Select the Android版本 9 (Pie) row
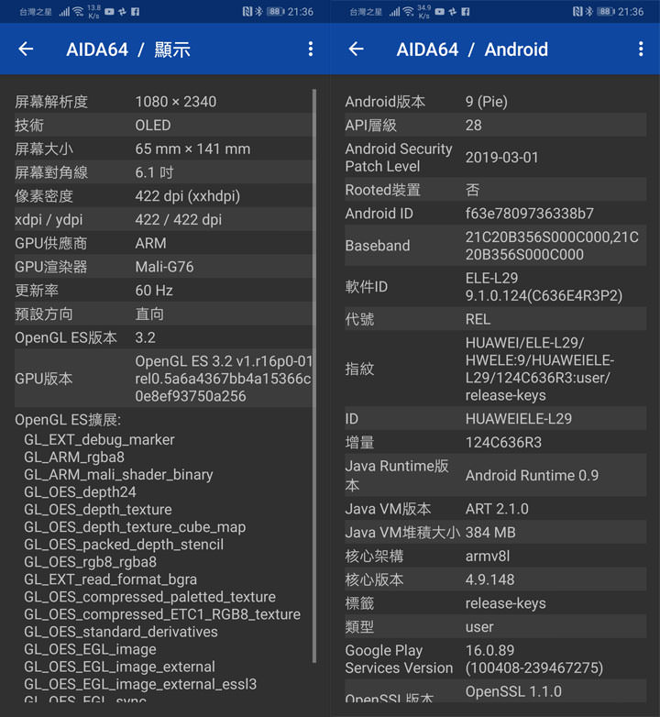Image resolution: width=660 pixels, height=717 pixels. pyautogui.click(x=495, y=102)
